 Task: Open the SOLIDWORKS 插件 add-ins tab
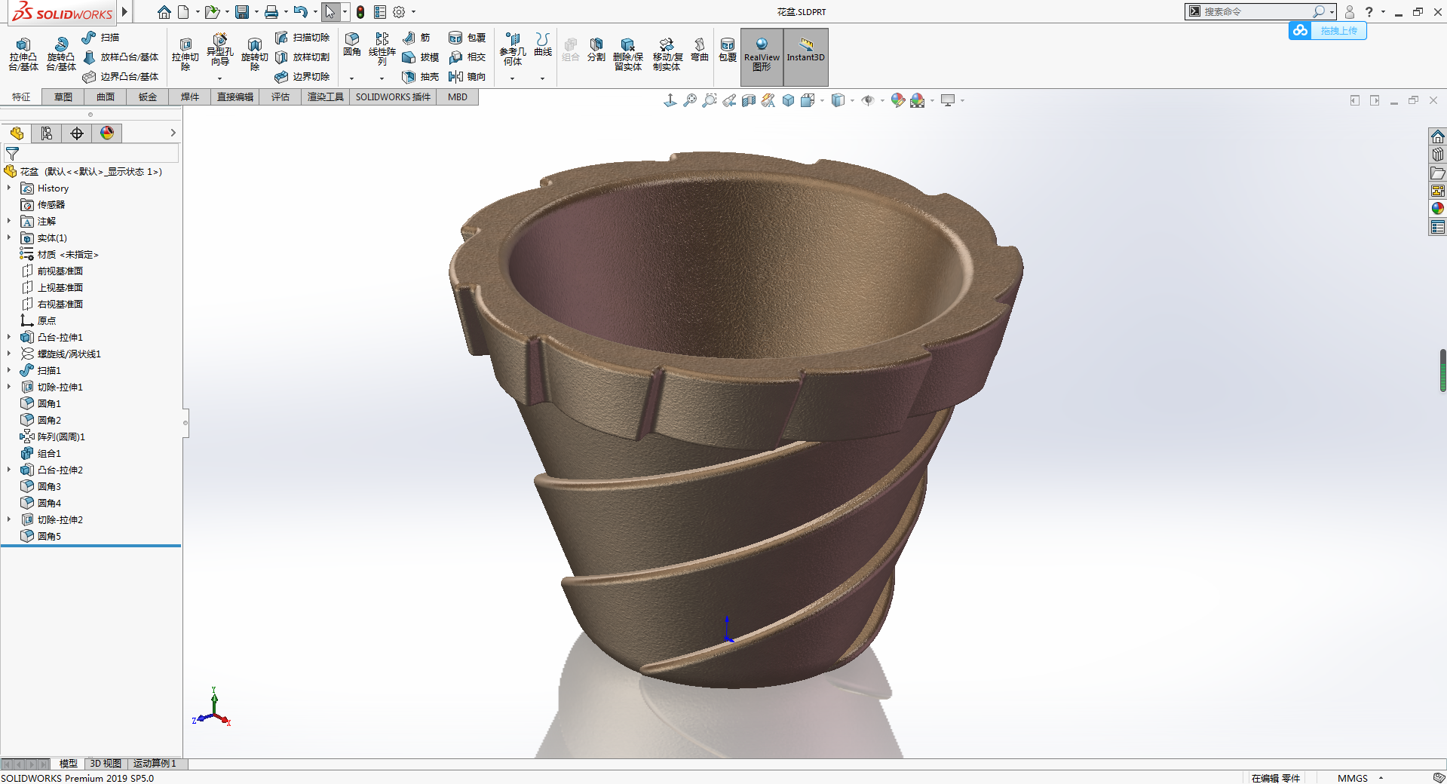[x=393, y=96]
